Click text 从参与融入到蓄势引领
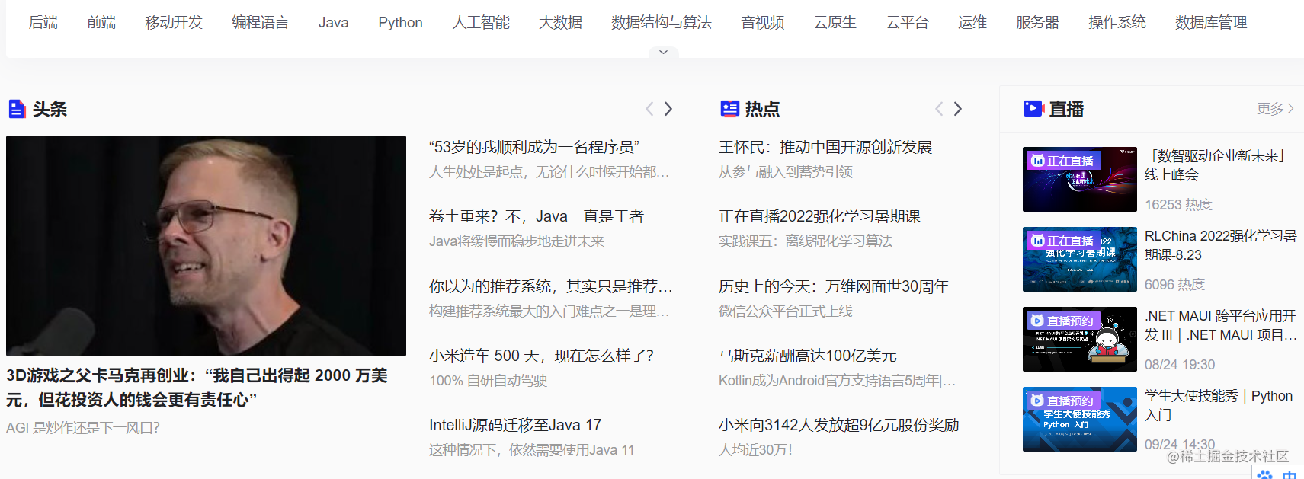The width and height of the screenshot is (1304, 479). (786, 172)
